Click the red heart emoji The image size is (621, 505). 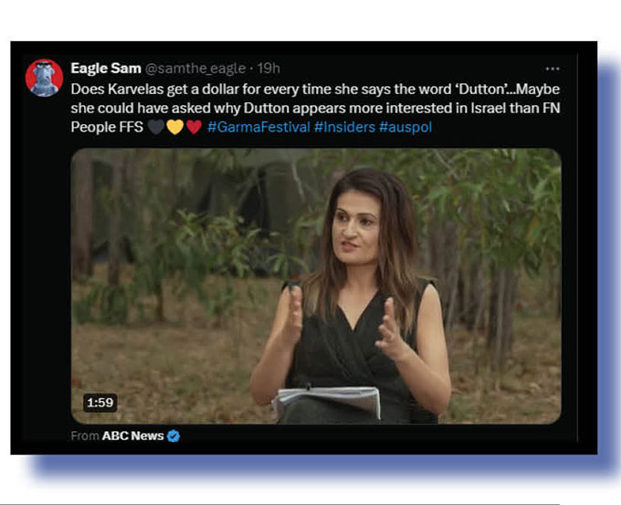pos(194,127)
